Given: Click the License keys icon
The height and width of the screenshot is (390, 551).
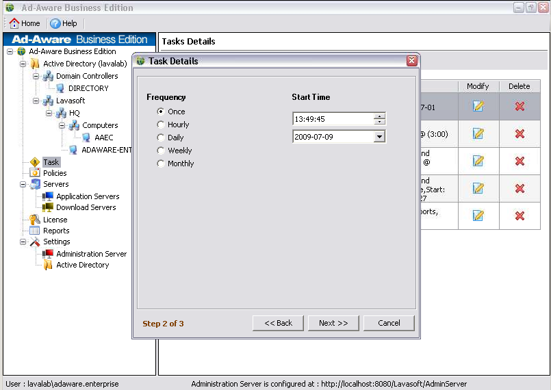Looking at the screenshot, I should pyautogui.click(x=35, y=220).
